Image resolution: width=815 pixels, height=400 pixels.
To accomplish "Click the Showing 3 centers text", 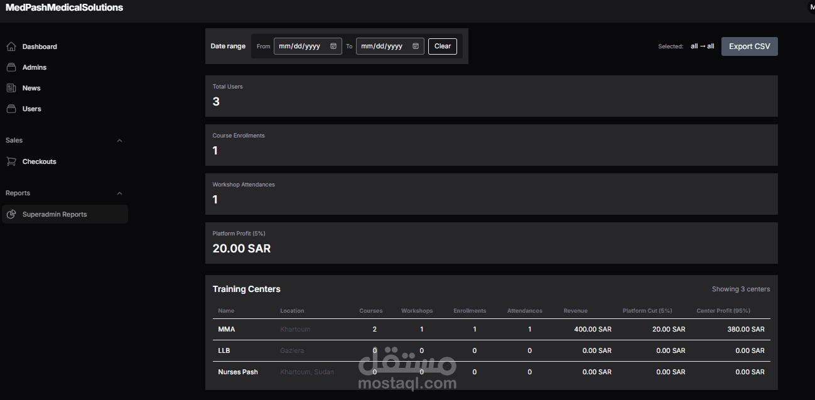I will [741, 289].
